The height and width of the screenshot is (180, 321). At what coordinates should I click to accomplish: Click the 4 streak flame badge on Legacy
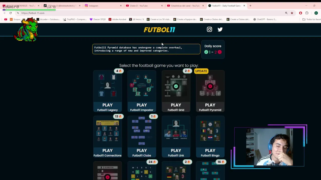[118, 71]
